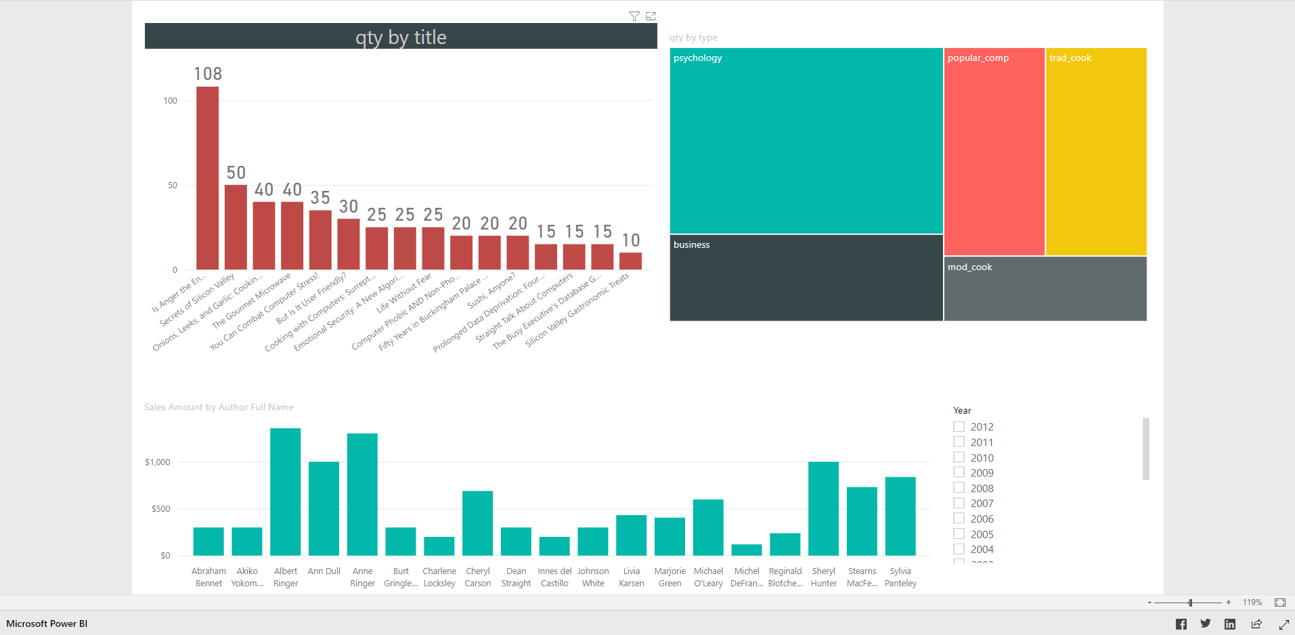
Task: Open focus mode for qty by title chart
Action: [651, 16]
